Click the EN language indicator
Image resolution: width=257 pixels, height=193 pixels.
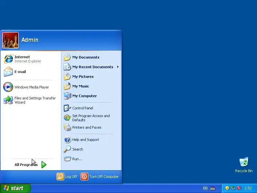205,188
